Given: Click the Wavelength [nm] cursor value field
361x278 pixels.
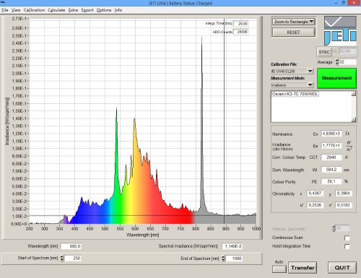Looking at the screenshot, I should 71,246.
